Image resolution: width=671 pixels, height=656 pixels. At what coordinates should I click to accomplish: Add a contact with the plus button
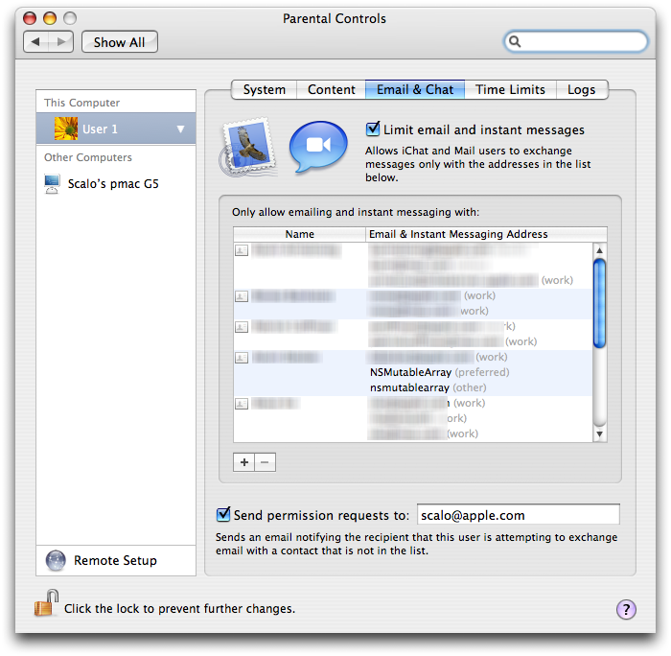243,462
